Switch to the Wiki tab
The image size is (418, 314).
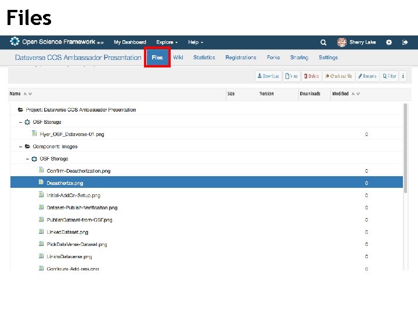tap(178, 58)
